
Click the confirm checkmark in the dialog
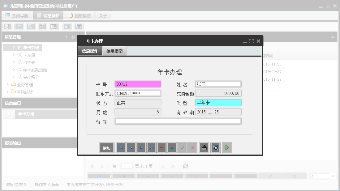(x=182, y=147)
